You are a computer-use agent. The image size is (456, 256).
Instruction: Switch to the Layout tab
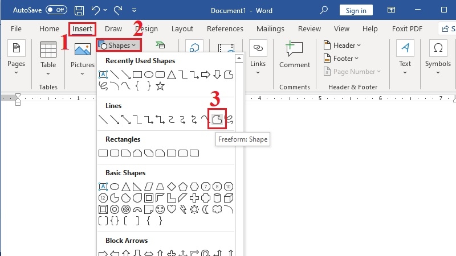(182, 29)
